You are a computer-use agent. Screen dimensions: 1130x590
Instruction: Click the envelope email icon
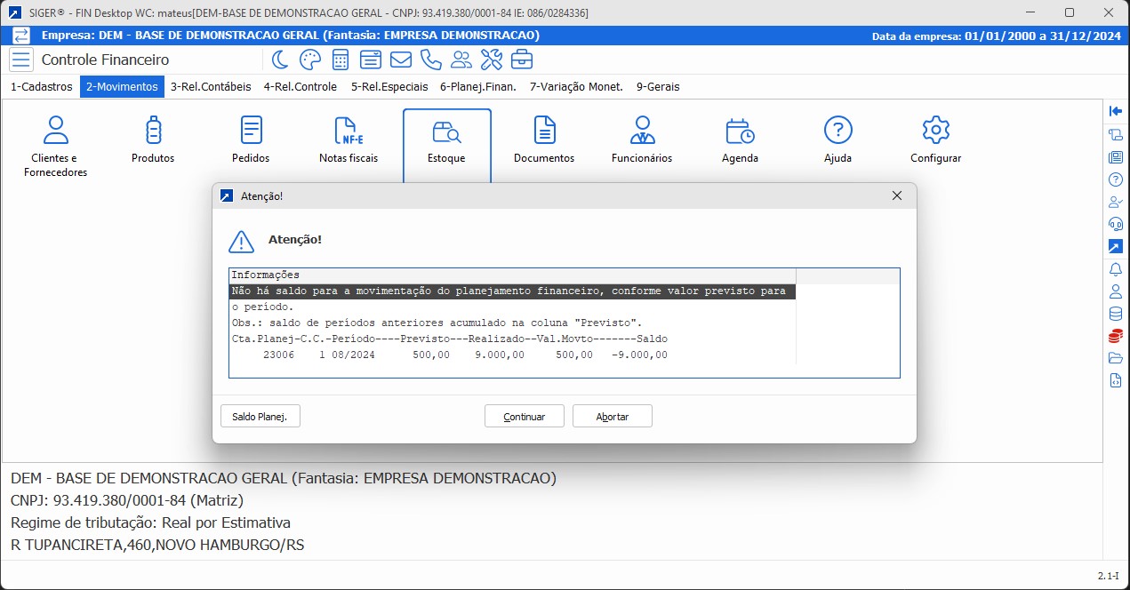point(401,60)
